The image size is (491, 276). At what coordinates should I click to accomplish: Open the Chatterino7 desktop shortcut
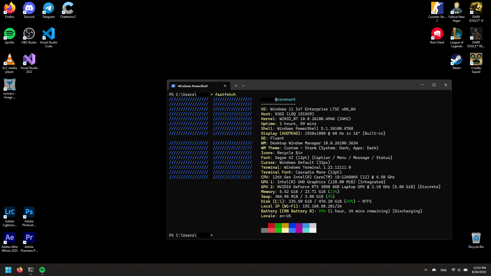coord(68,10)
